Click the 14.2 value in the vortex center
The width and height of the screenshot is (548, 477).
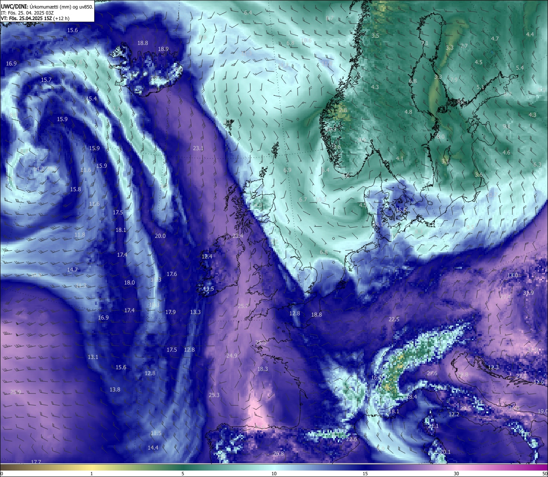click(x=38, y=169)
